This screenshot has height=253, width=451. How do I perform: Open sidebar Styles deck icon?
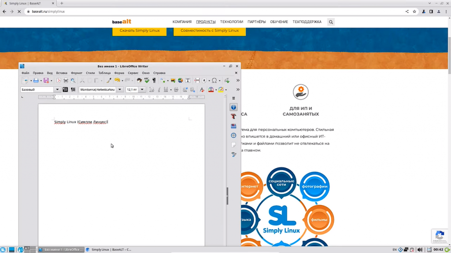point(233,117)
